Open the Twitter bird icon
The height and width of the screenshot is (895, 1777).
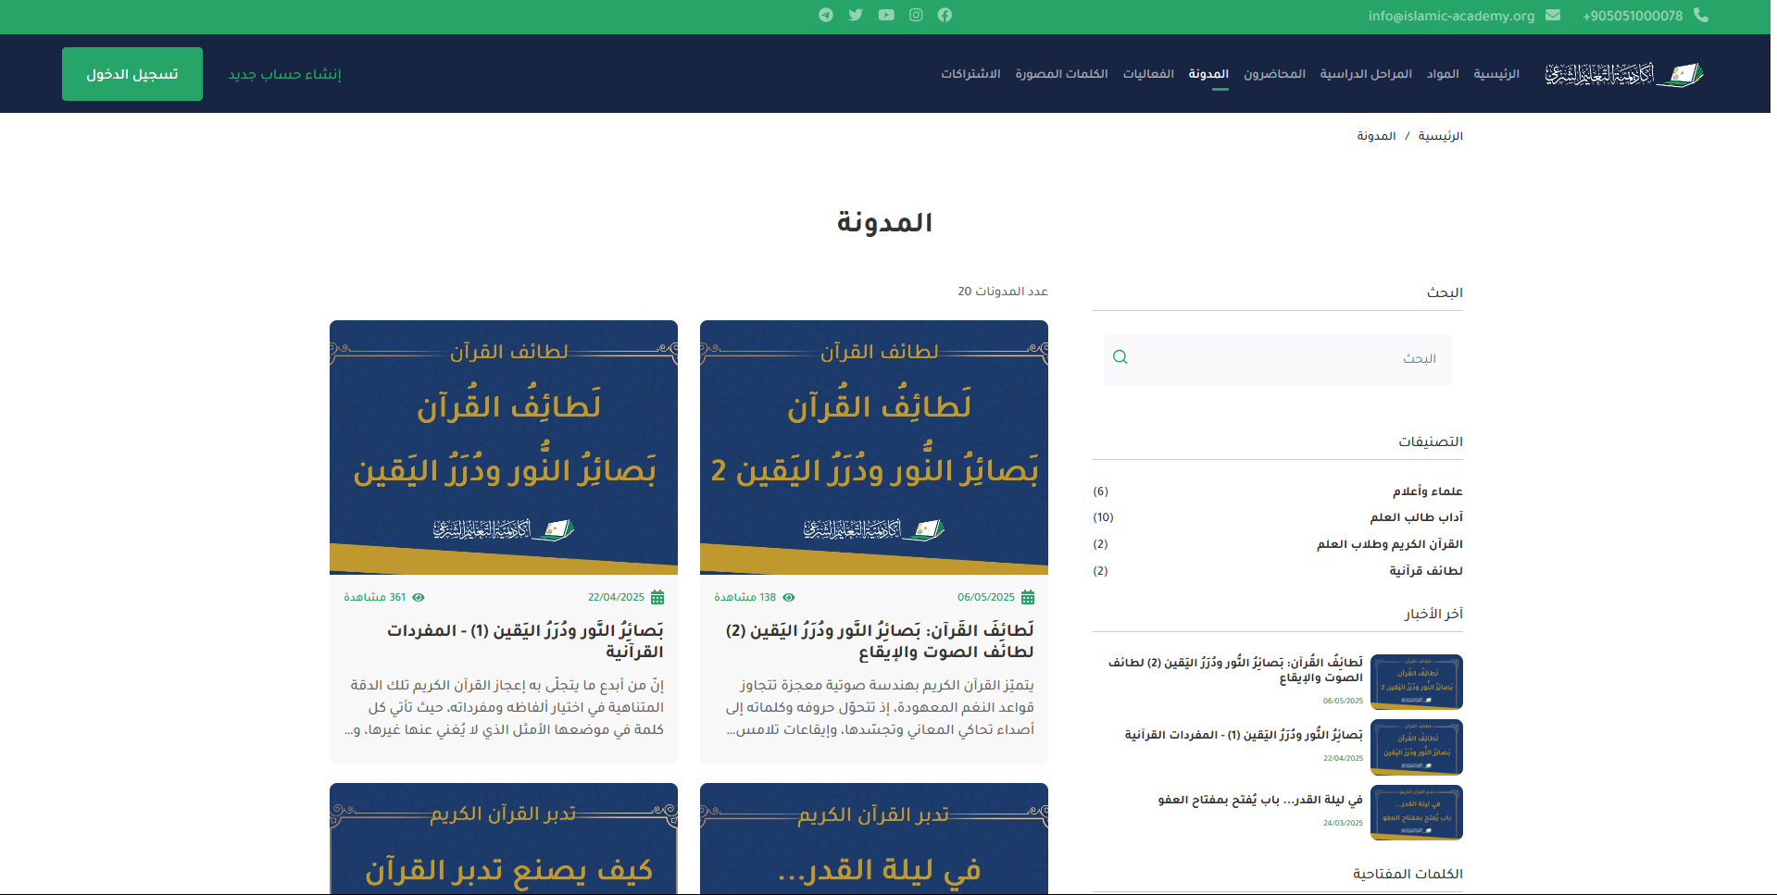coord(856,15)
